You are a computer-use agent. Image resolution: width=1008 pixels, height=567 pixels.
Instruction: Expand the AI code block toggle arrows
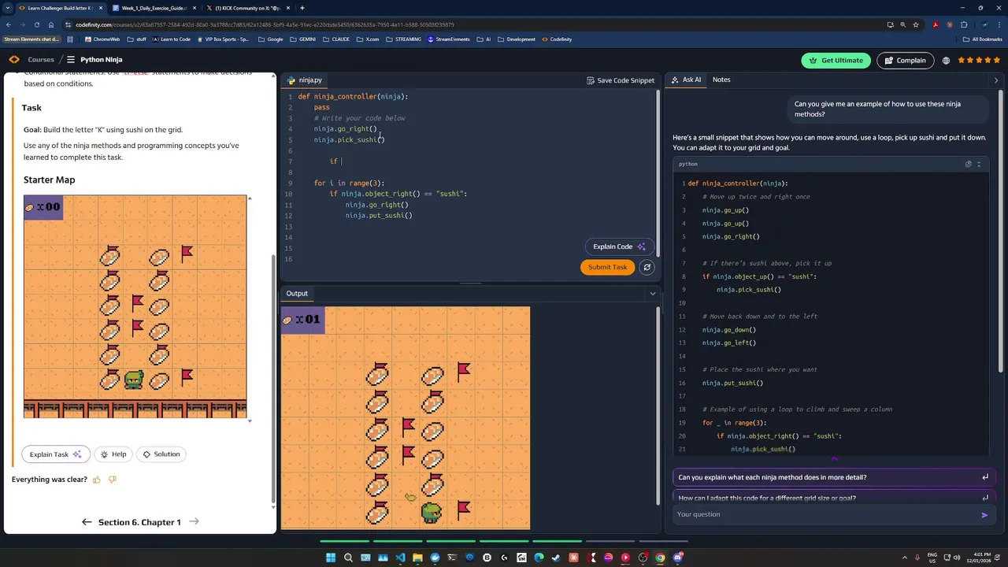coord(979,165)
